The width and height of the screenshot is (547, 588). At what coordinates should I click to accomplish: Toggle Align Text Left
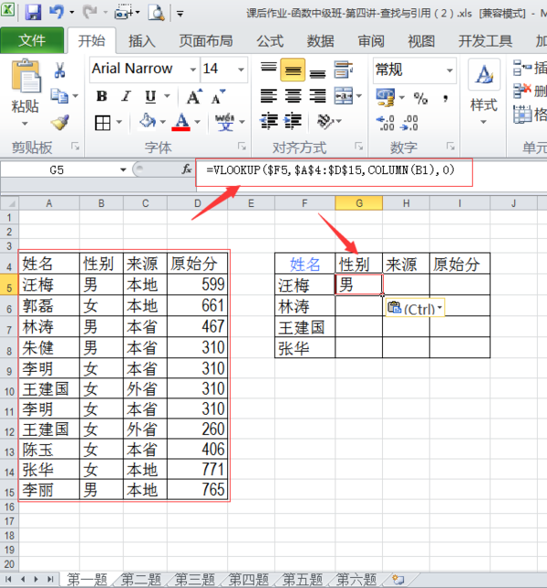(268, 96)
